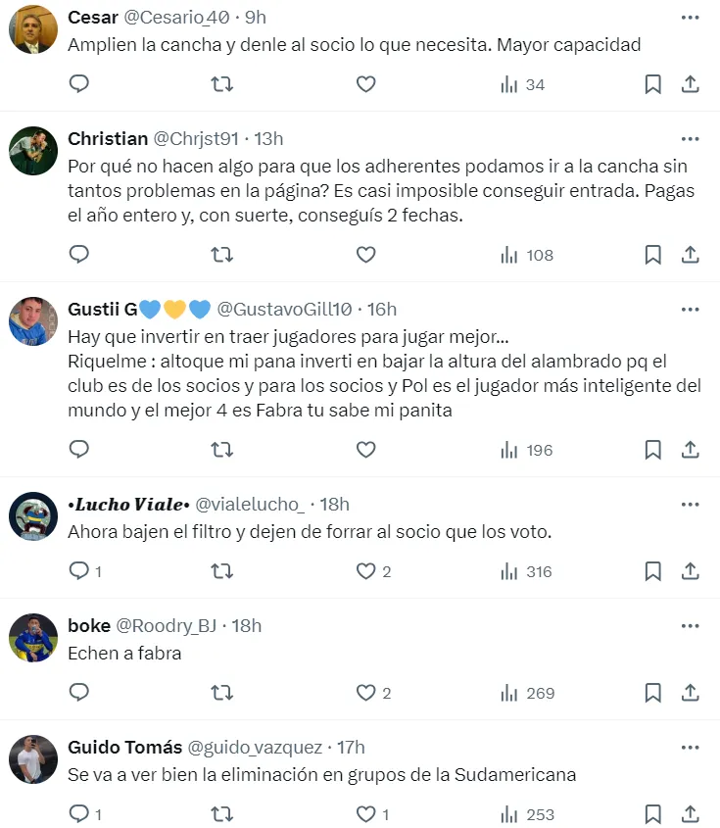
Task: Like Gustii G's tweet
Action: coord(365,450)
